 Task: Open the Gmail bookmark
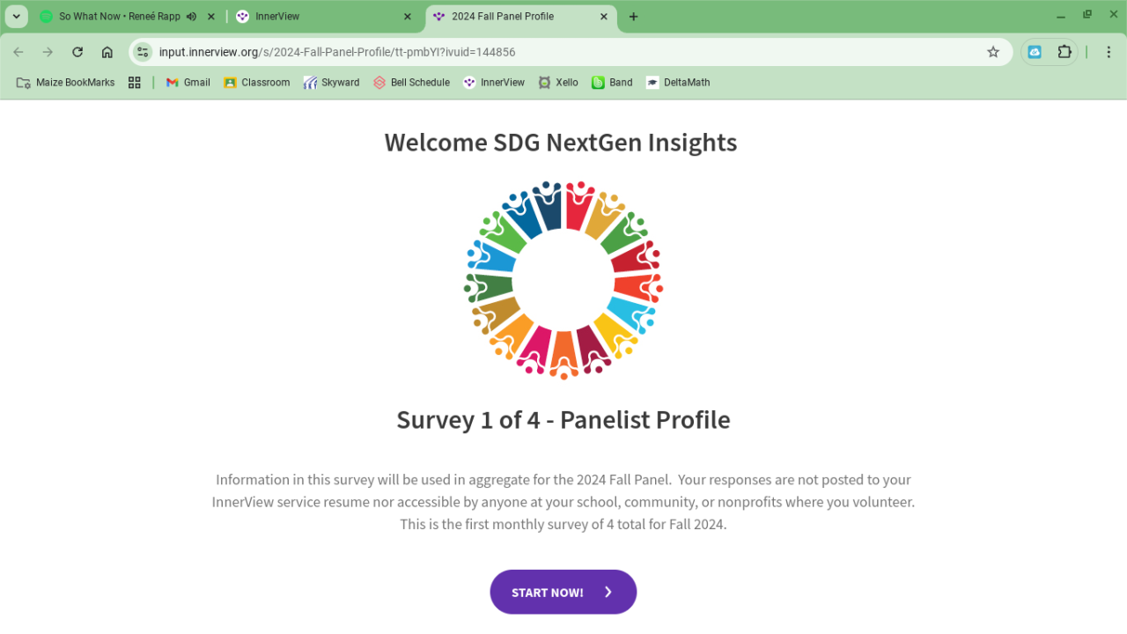click(188, 83)
